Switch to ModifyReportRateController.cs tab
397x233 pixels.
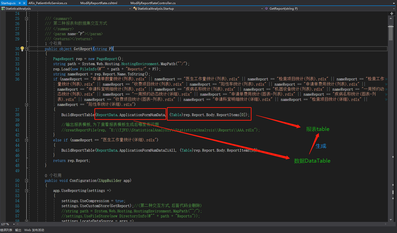[153, 3]
